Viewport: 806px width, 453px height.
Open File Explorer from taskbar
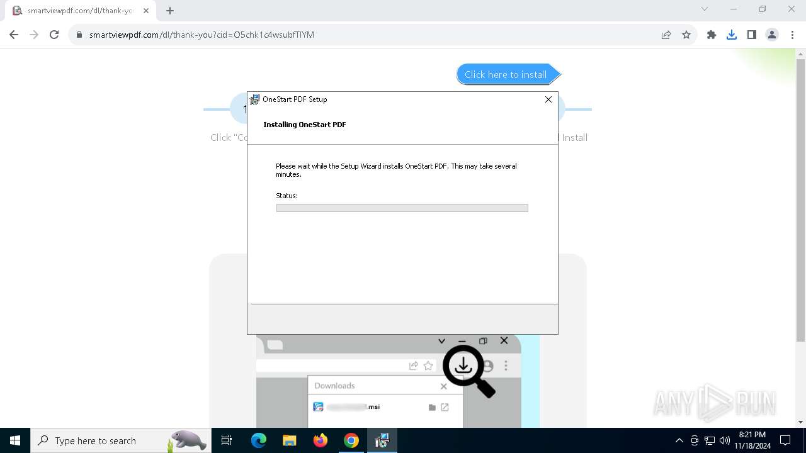[289, 440]
